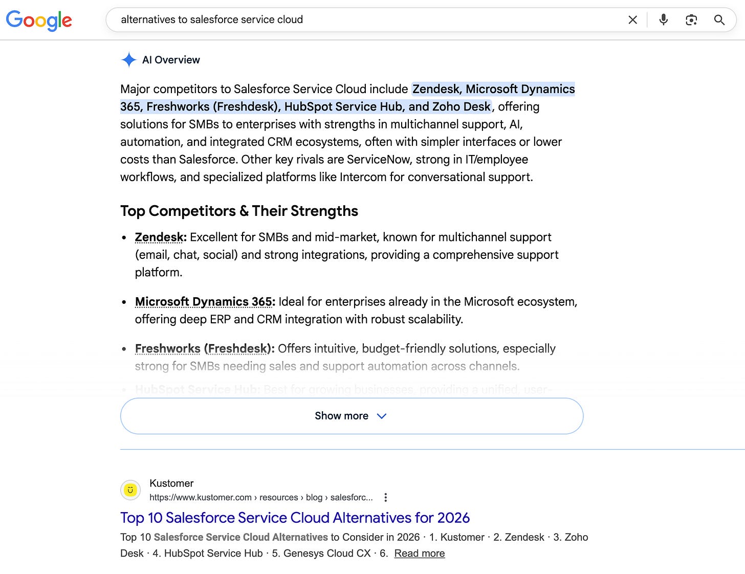Click the Kustomer favicon
Image resolution: width=745 pixels, height=574 pixels.
130,490
